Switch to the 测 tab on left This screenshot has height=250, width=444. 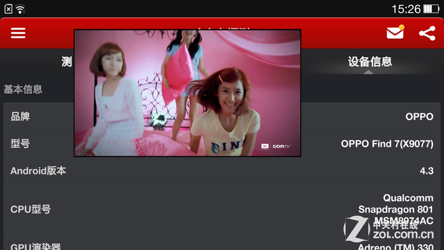(67, 62)
